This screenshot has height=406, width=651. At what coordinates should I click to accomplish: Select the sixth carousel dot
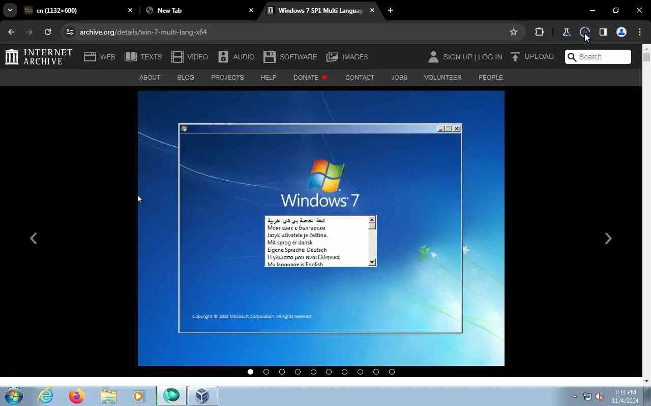click(x=329, y=371)
